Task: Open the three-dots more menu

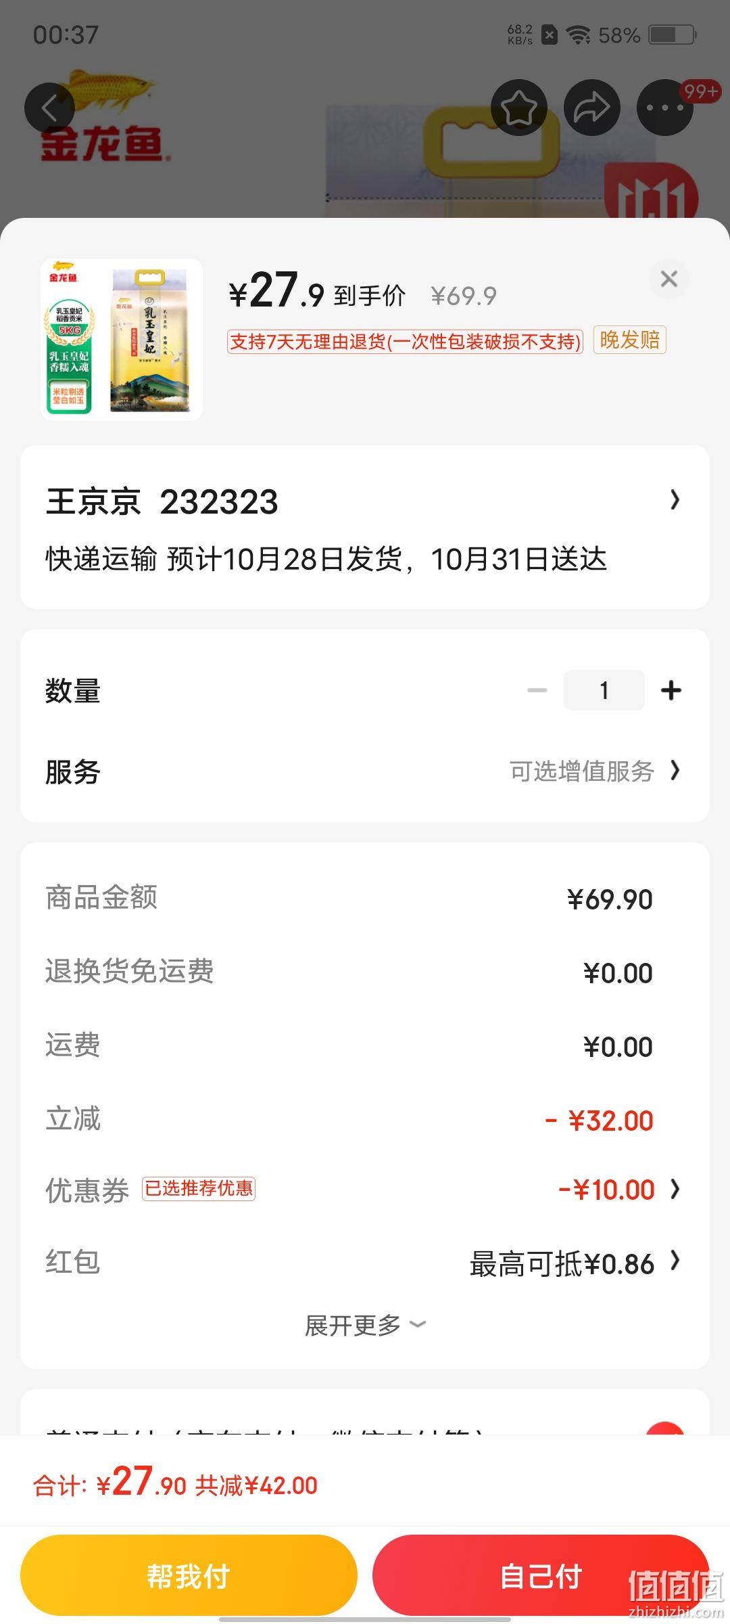Action: tap(665, 108)
